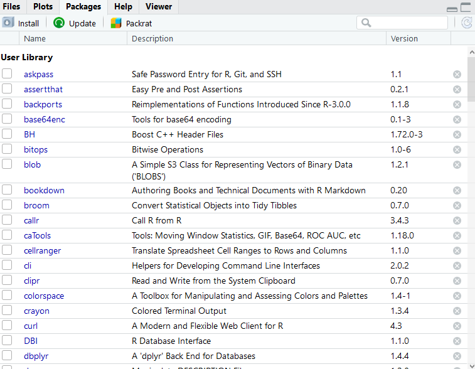Click the Description column header

(152, 38)
